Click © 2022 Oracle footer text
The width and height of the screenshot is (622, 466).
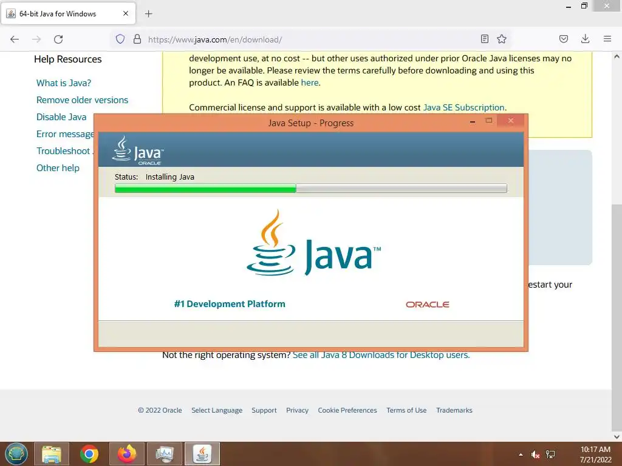point(160,410)
